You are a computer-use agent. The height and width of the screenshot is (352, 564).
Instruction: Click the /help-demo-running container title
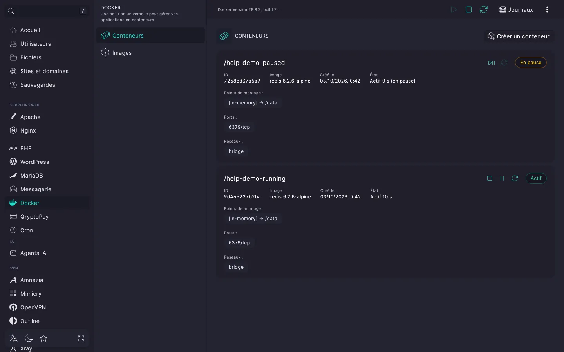pyautogui.click(x=255, y=178)
